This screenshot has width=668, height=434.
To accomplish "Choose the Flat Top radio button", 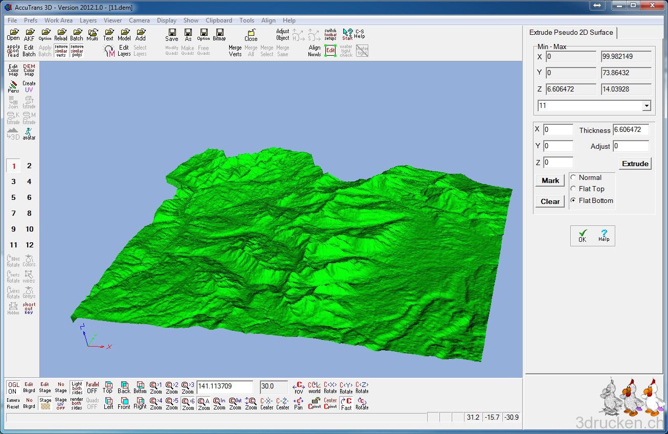I will pos(573,189).
